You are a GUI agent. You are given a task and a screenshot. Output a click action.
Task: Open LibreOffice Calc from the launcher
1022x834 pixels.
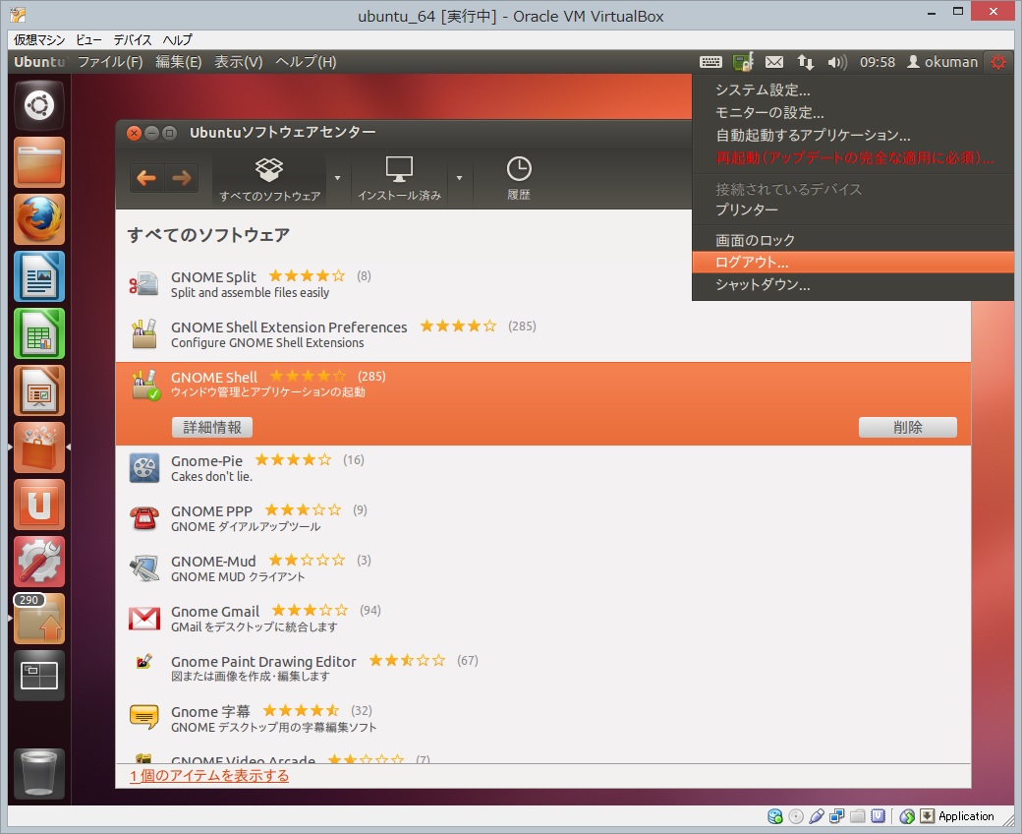[x=39, y=333]
